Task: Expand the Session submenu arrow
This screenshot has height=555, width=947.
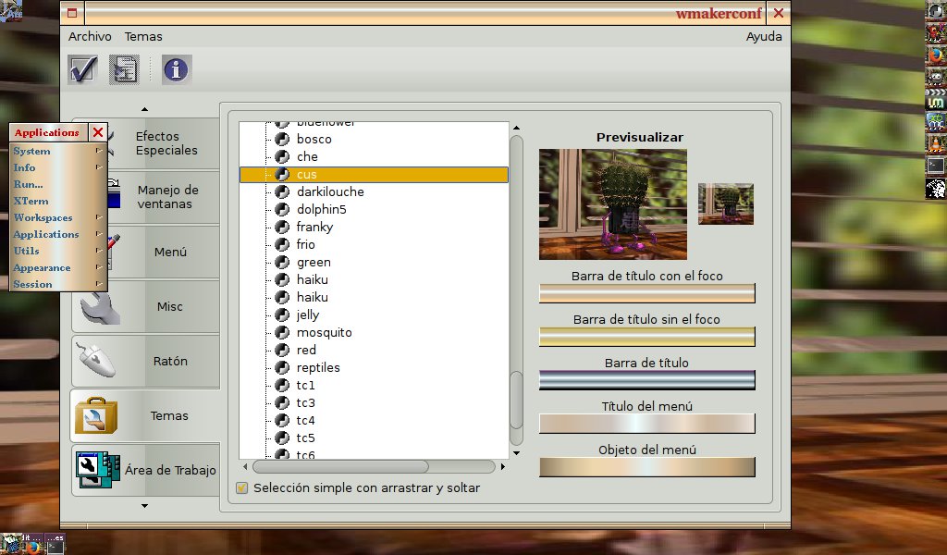Action: click(98, 283)
